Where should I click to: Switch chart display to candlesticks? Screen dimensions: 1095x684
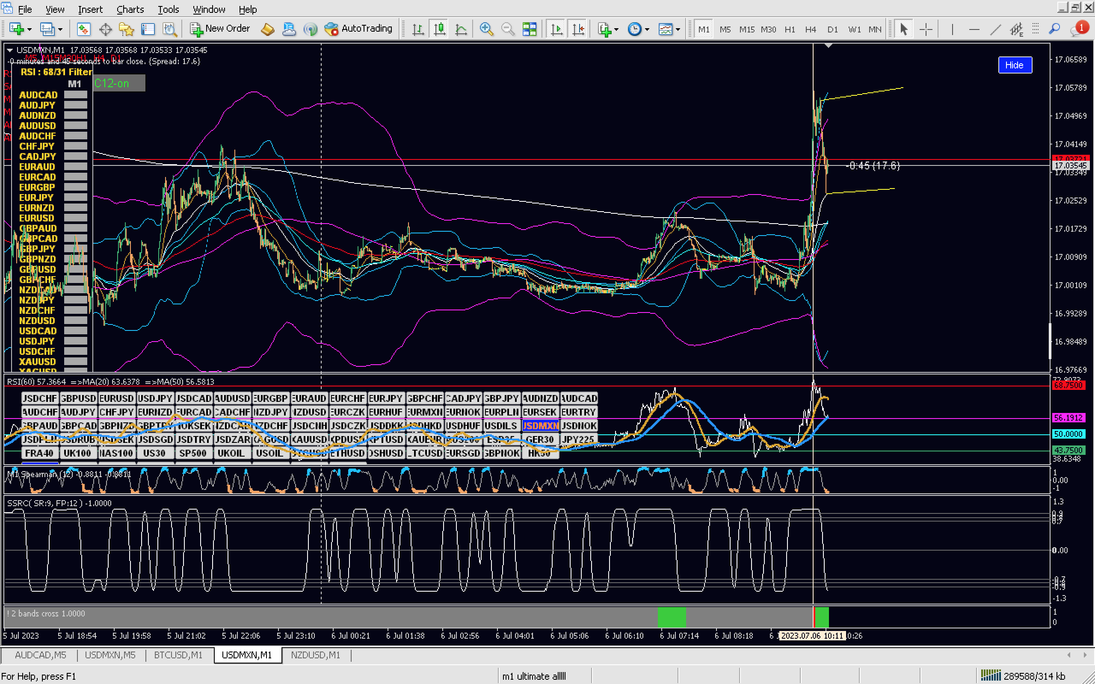click(x=439, y=29)
